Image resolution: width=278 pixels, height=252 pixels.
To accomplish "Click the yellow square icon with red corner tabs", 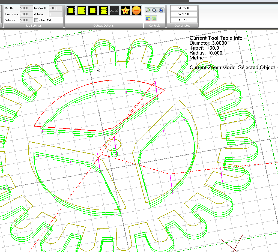I will coord(93,11).
